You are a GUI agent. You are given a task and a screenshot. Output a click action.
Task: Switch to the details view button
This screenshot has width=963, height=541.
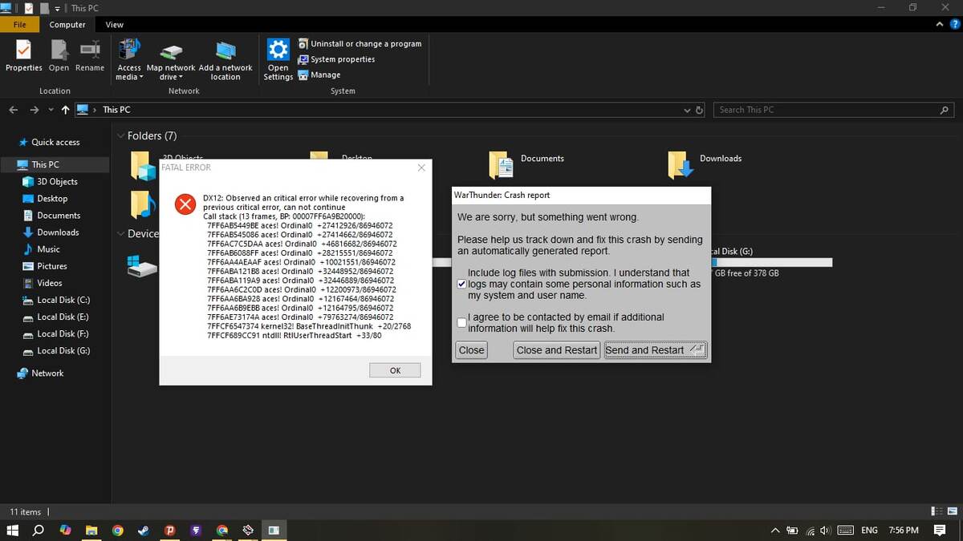(937, 511)
